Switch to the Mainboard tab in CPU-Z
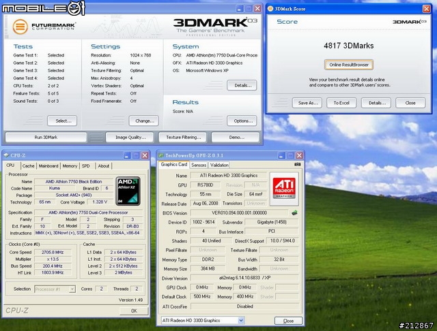437x331 pixels. point(48,166)
